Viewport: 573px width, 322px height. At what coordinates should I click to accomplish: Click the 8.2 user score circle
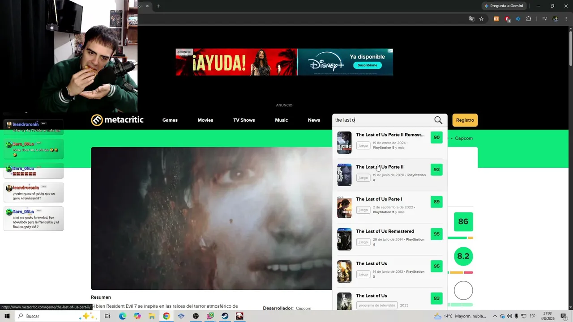point(463,256)
